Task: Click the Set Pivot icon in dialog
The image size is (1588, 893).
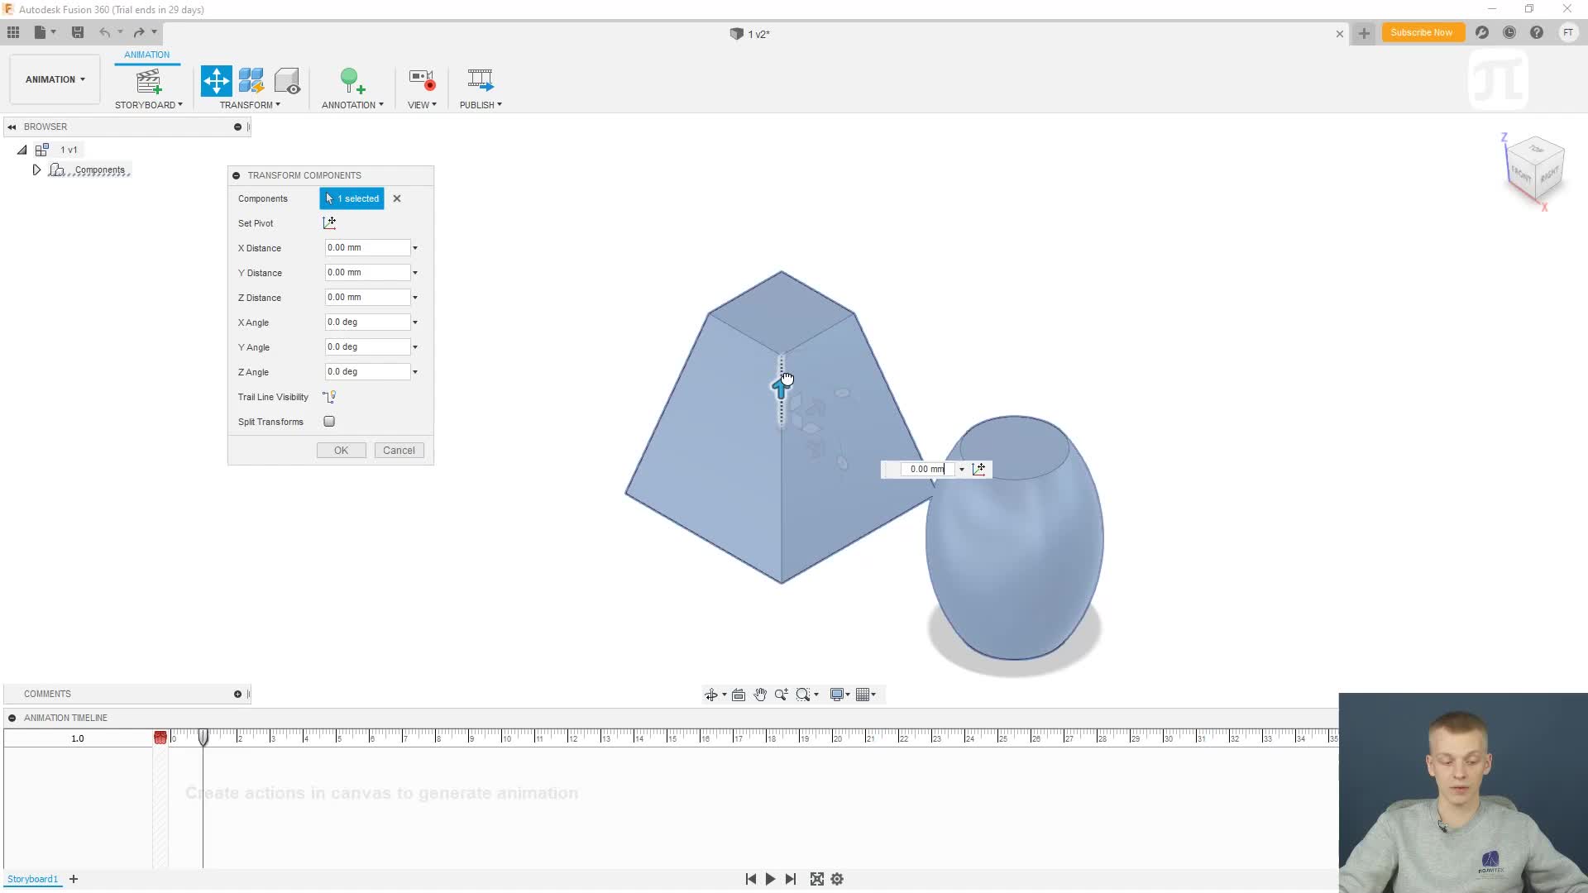Action: click(x=329, y=222)
